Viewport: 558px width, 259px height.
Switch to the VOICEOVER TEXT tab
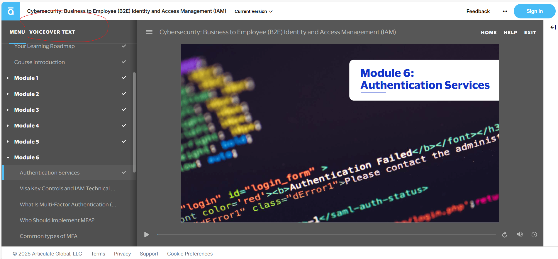pos(52,32)
